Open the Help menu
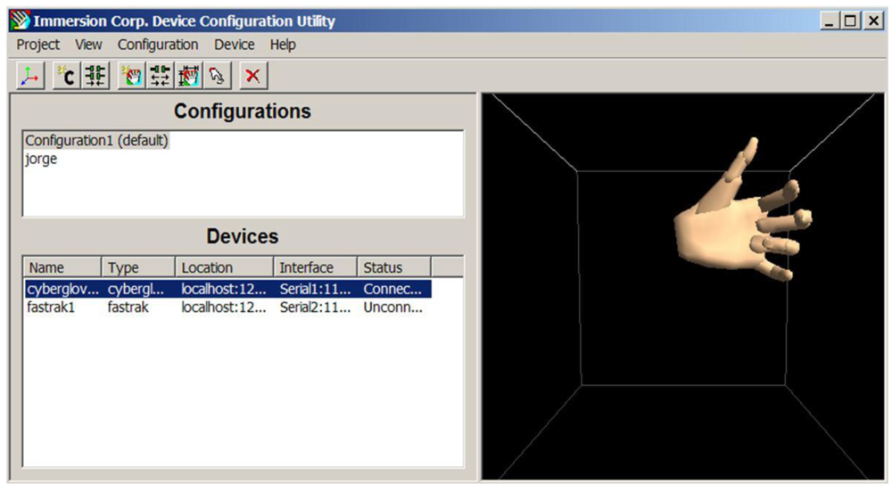892x492 pixels. tap(283, 45)
